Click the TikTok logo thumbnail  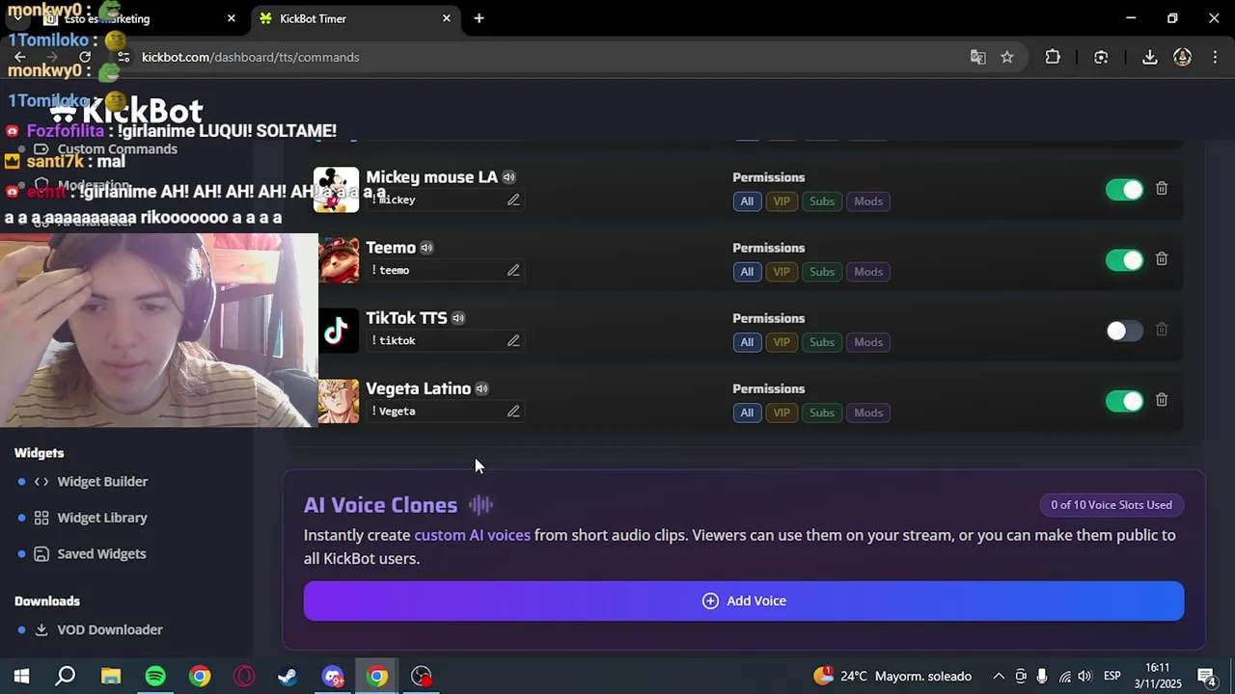338,331
